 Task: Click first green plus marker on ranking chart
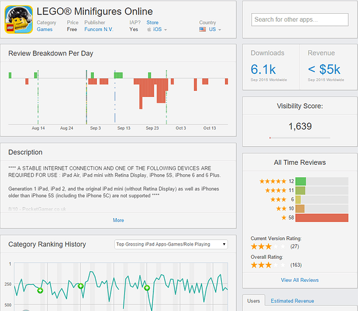pyautogui.click(x=40, y=290)
